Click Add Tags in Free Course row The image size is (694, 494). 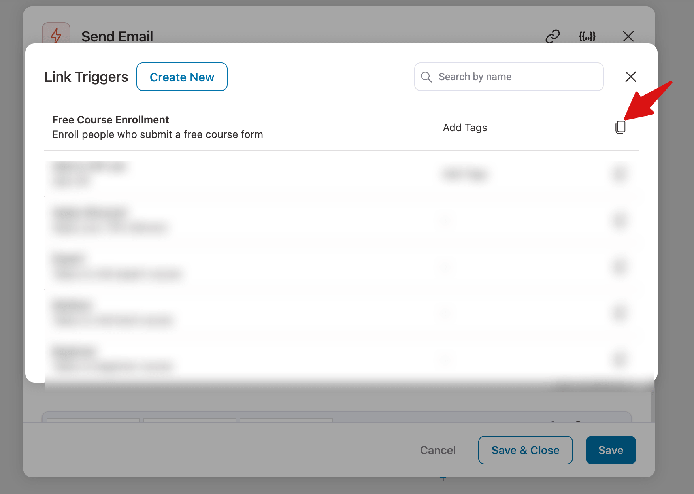465,128
